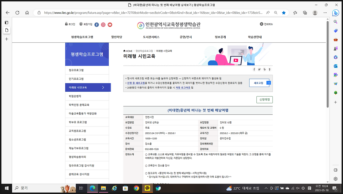Click HOME breadcrumb link

pos(128,51)
